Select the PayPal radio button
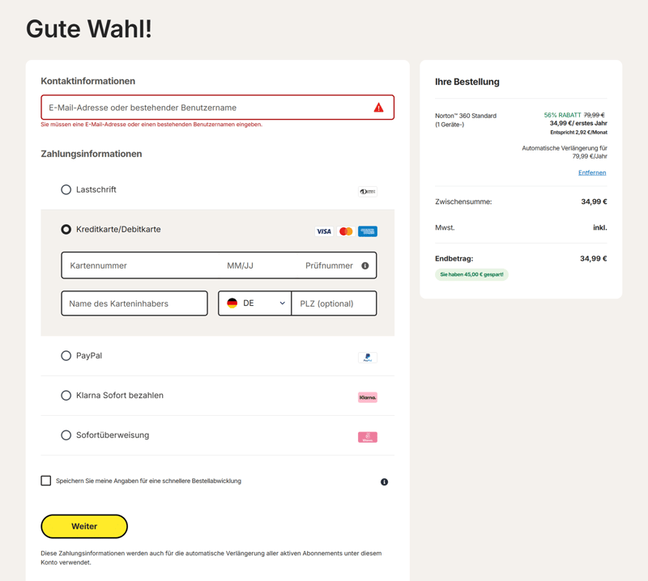 tap(66, 355)
